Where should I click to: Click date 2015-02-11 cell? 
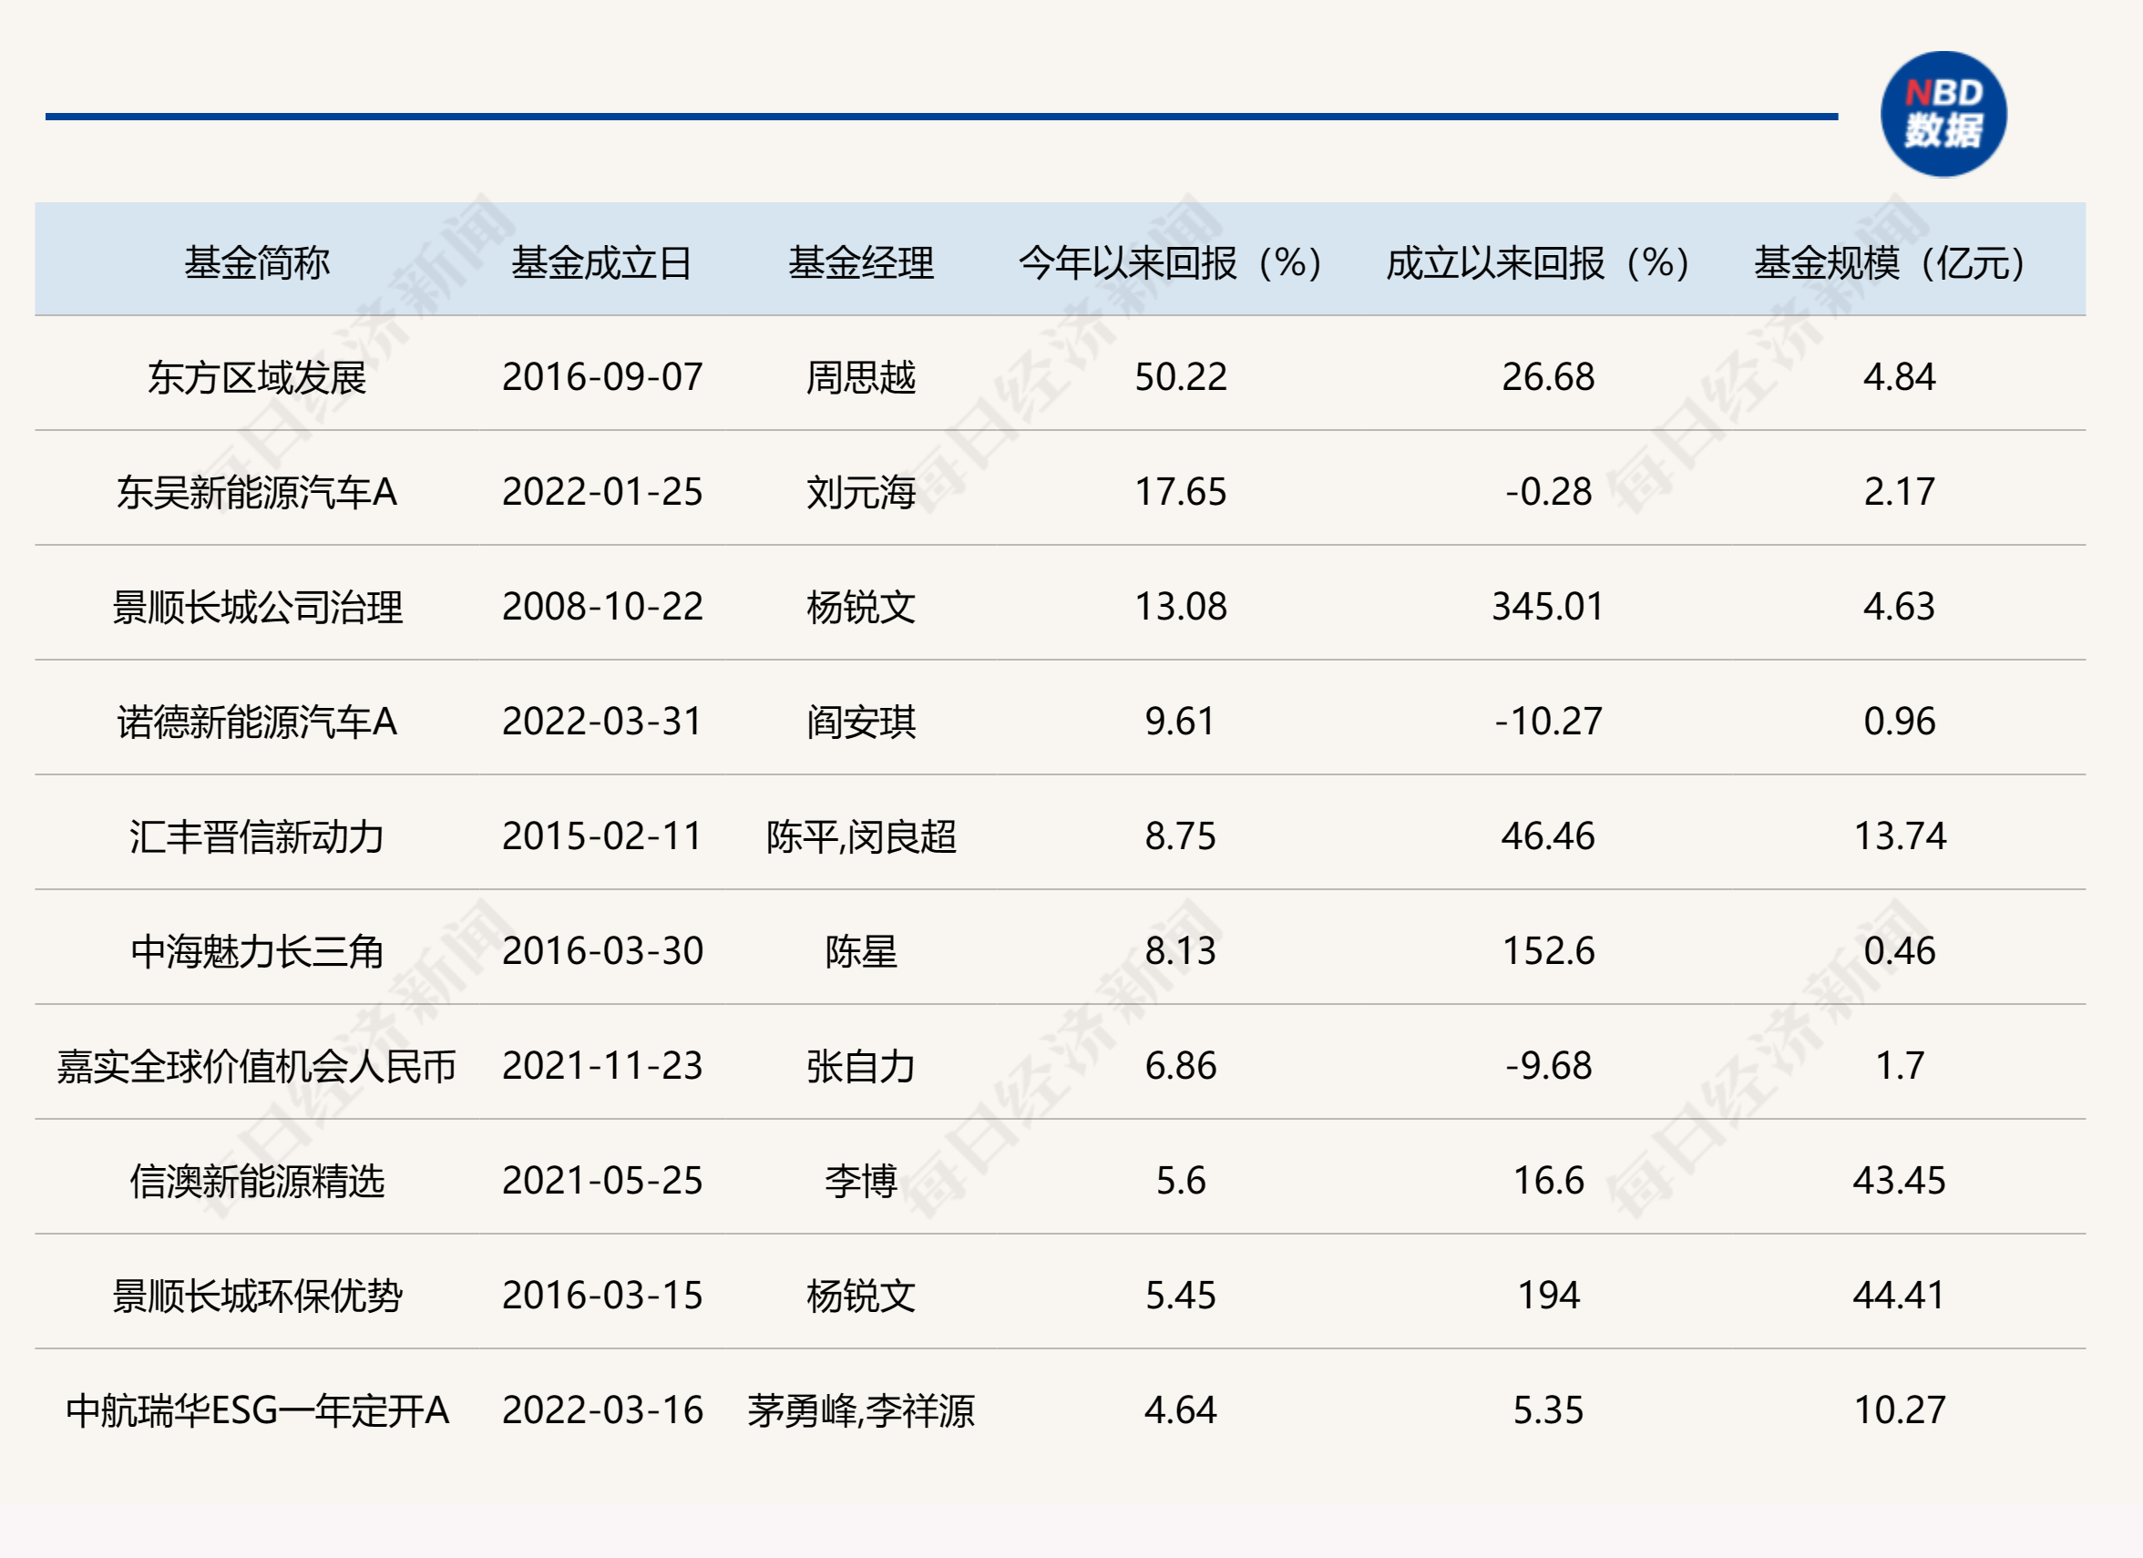pos(602,836)
